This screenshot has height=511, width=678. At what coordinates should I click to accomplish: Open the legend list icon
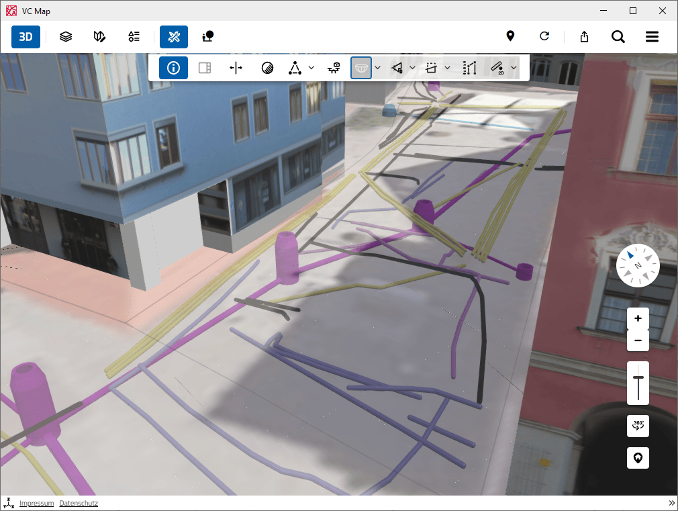pyautogui.click(x=134, y=37)
